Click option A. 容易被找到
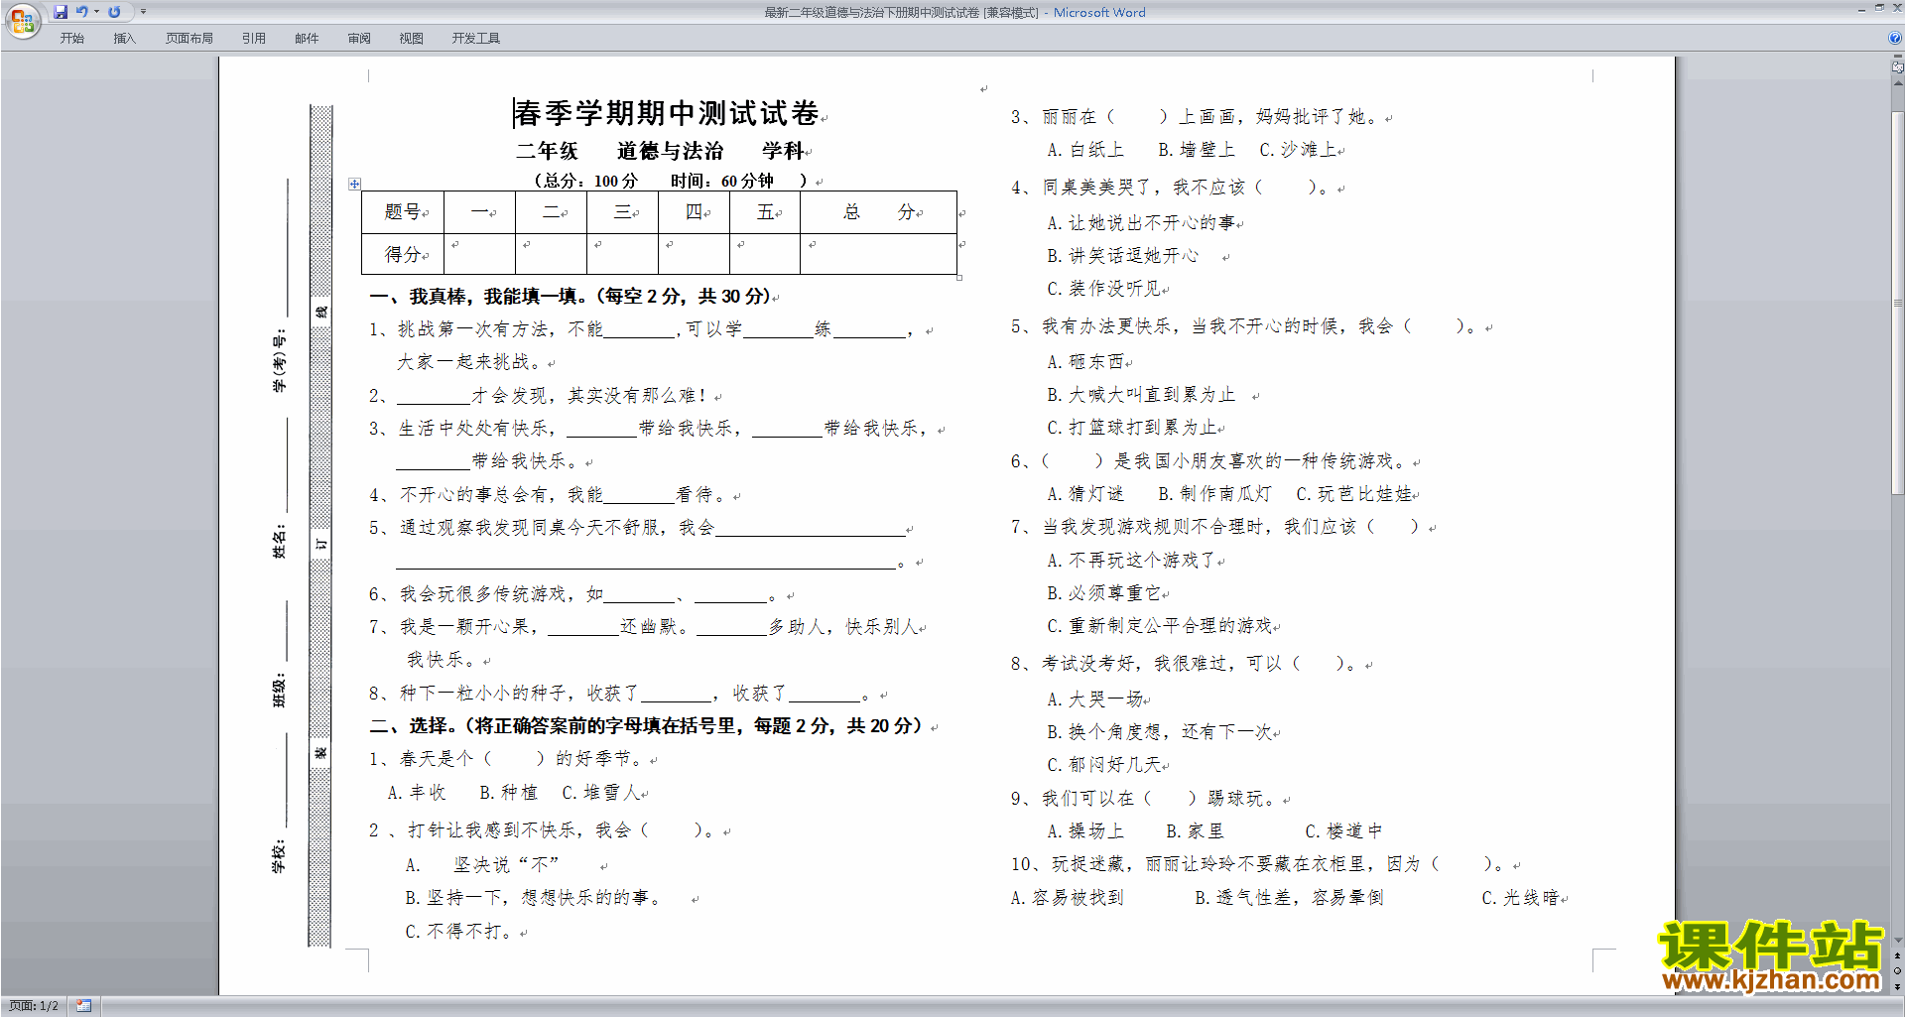This screenshot has width=1905, height=1017. click(x=1068, y=898)
